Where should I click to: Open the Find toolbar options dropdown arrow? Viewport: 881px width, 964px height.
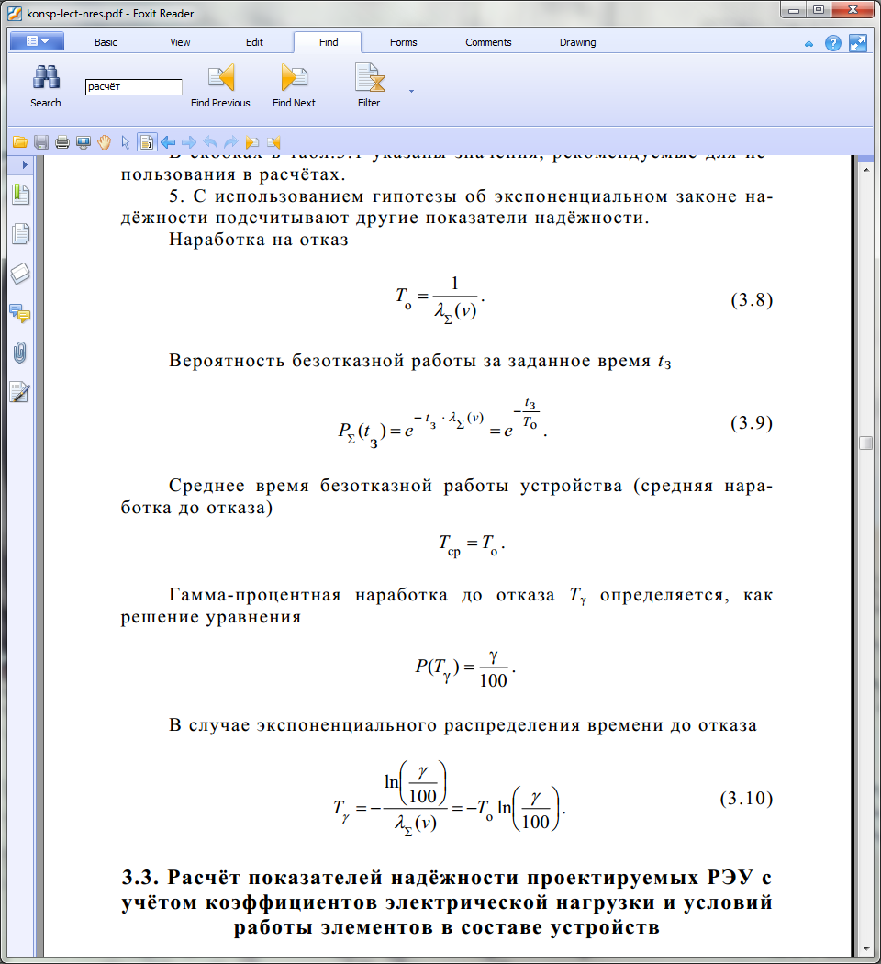click(x=412, y=91)
